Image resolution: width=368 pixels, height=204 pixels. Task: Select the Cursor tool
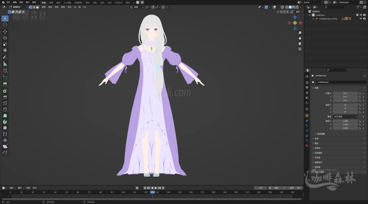5,25
